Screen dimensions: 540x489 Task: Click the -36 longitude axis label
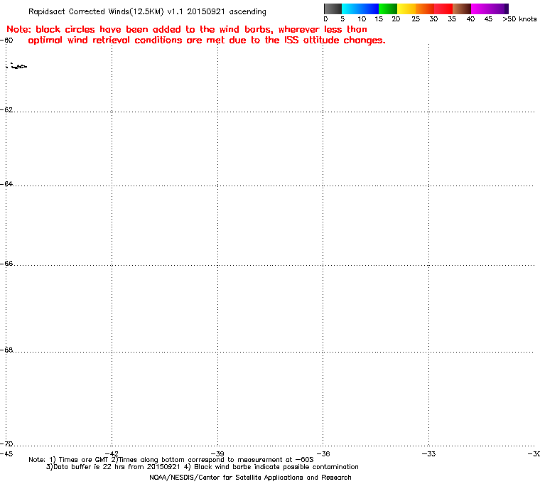pyautogui.click(x=323, y=454)
